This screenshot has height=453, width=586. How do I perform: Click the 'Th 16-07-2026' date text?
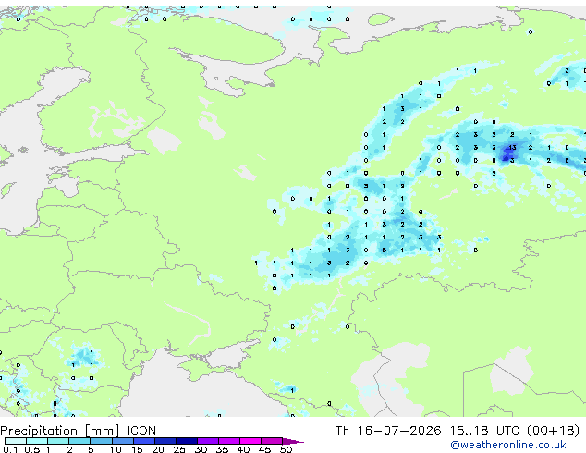(388, 431)
